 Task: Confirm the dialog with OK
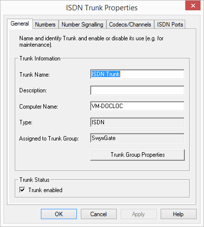pos(59,214)
